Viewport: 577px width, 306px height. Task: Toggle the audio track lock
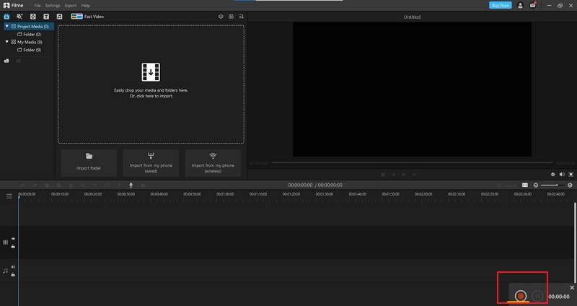pos(13,275)
